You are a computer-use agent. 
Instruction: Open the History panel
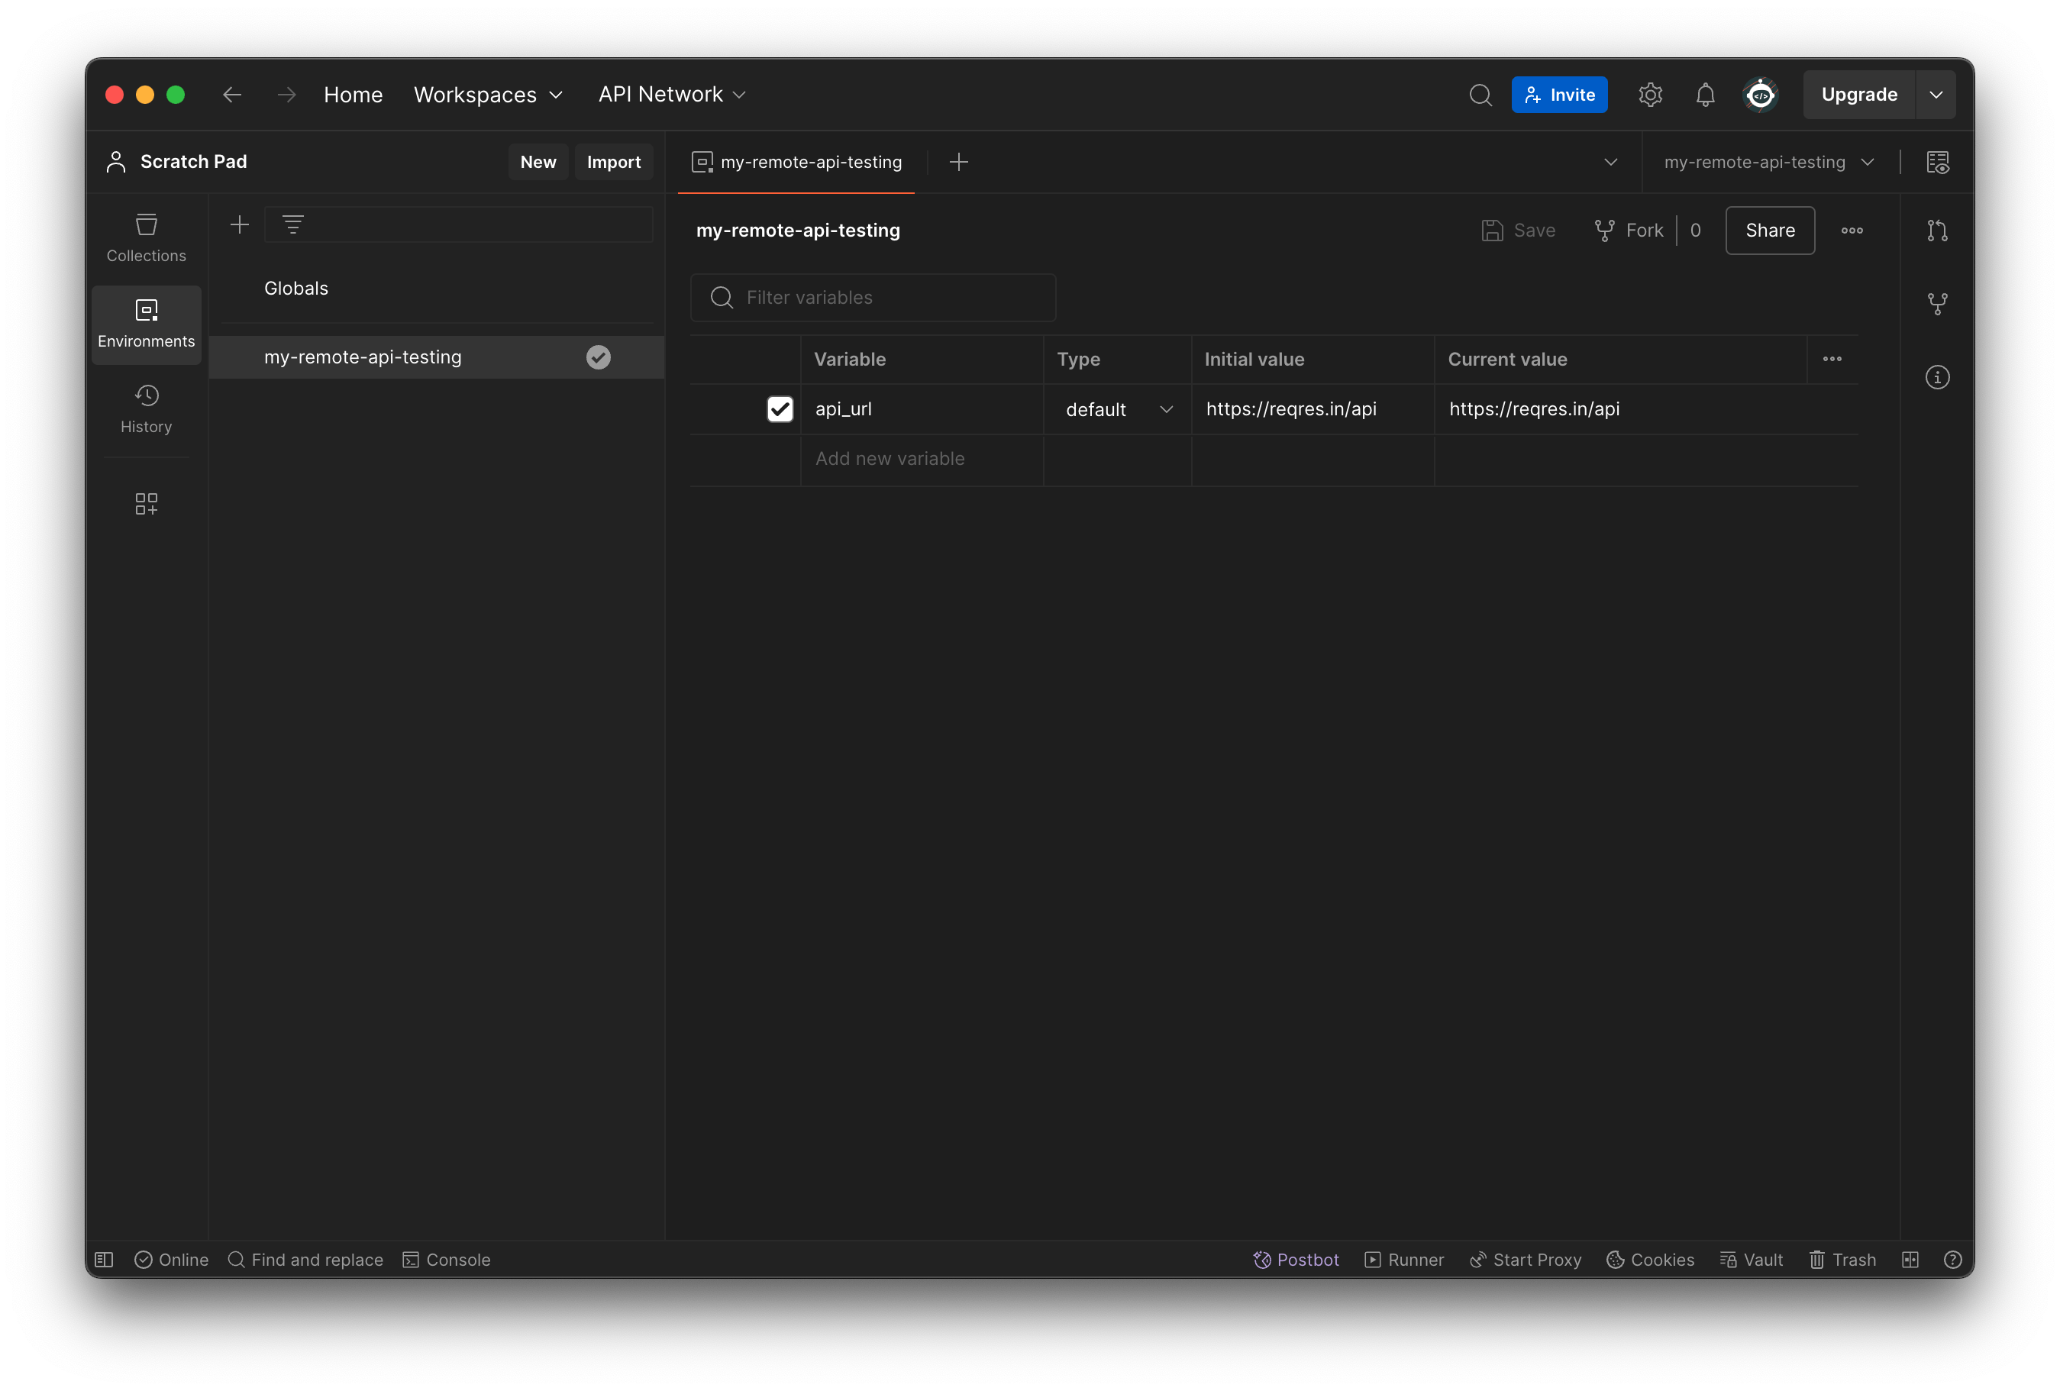click(145, 408)
